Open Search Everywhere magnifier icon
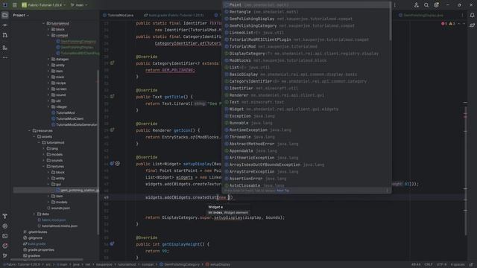477x268 pixels. [x=426, y=5]
